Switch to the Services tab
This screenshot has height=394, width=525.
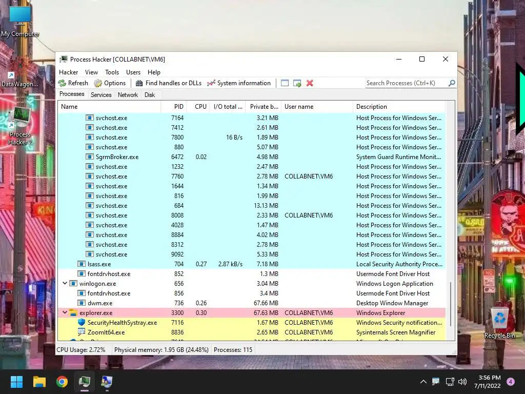coord(101,95)
